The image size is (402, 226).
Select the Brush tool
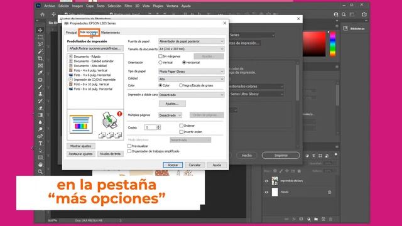click(x=40, y=87)
